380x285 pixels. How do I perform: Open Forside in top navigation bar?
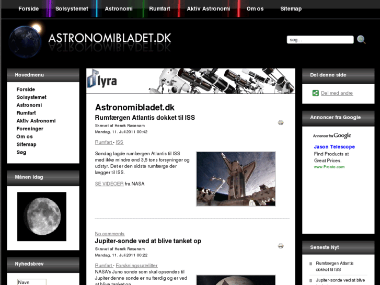pyautogui.click(x=29, y=9)
